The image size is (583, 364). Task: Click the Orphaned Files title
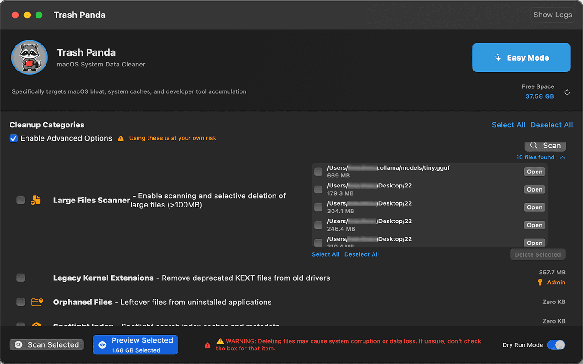pos(82,302)
